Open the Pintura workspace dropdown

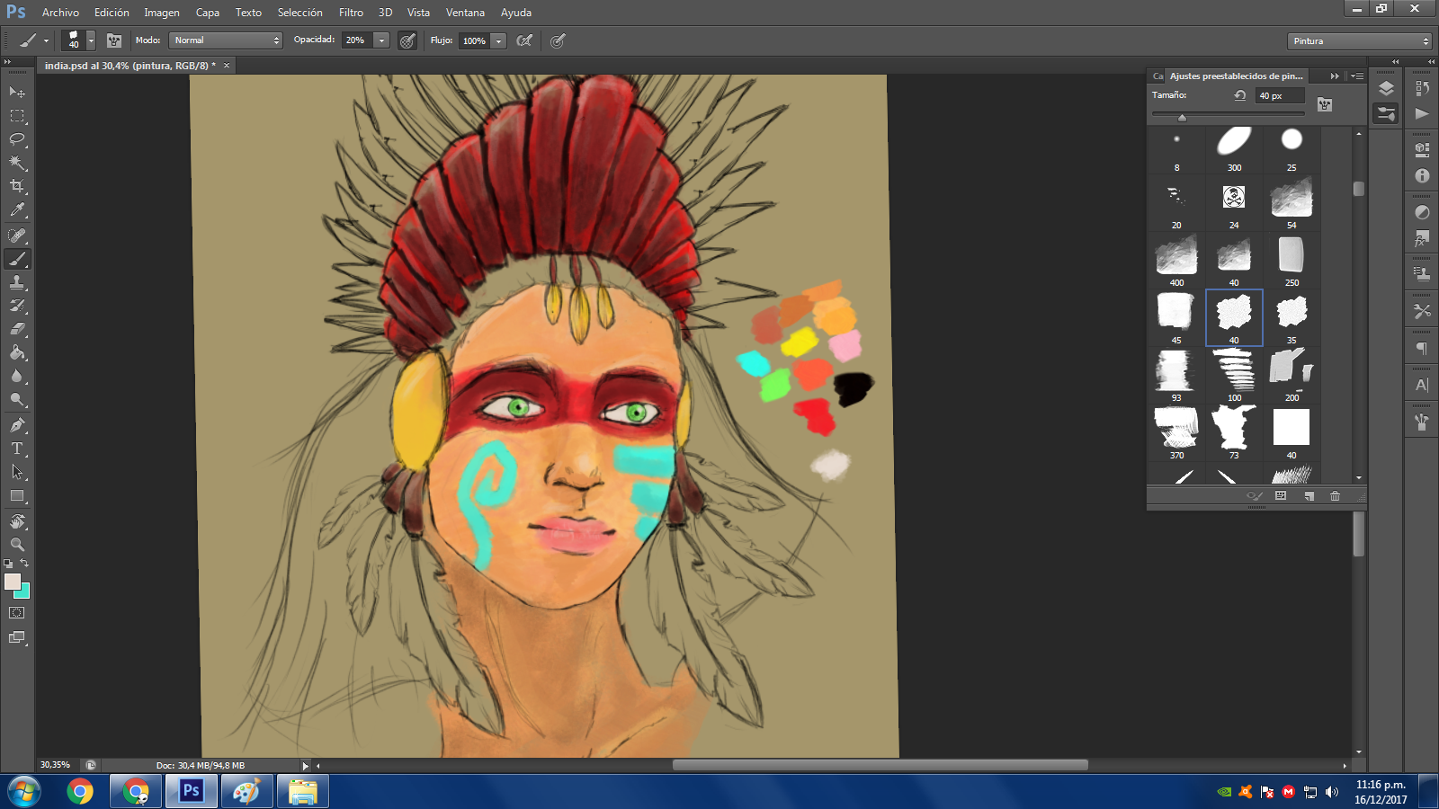1359,41
